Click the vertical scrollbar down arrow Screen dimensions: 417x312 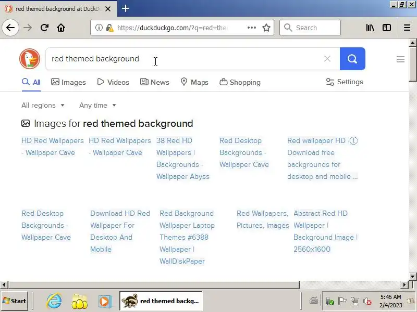point(412,276)
